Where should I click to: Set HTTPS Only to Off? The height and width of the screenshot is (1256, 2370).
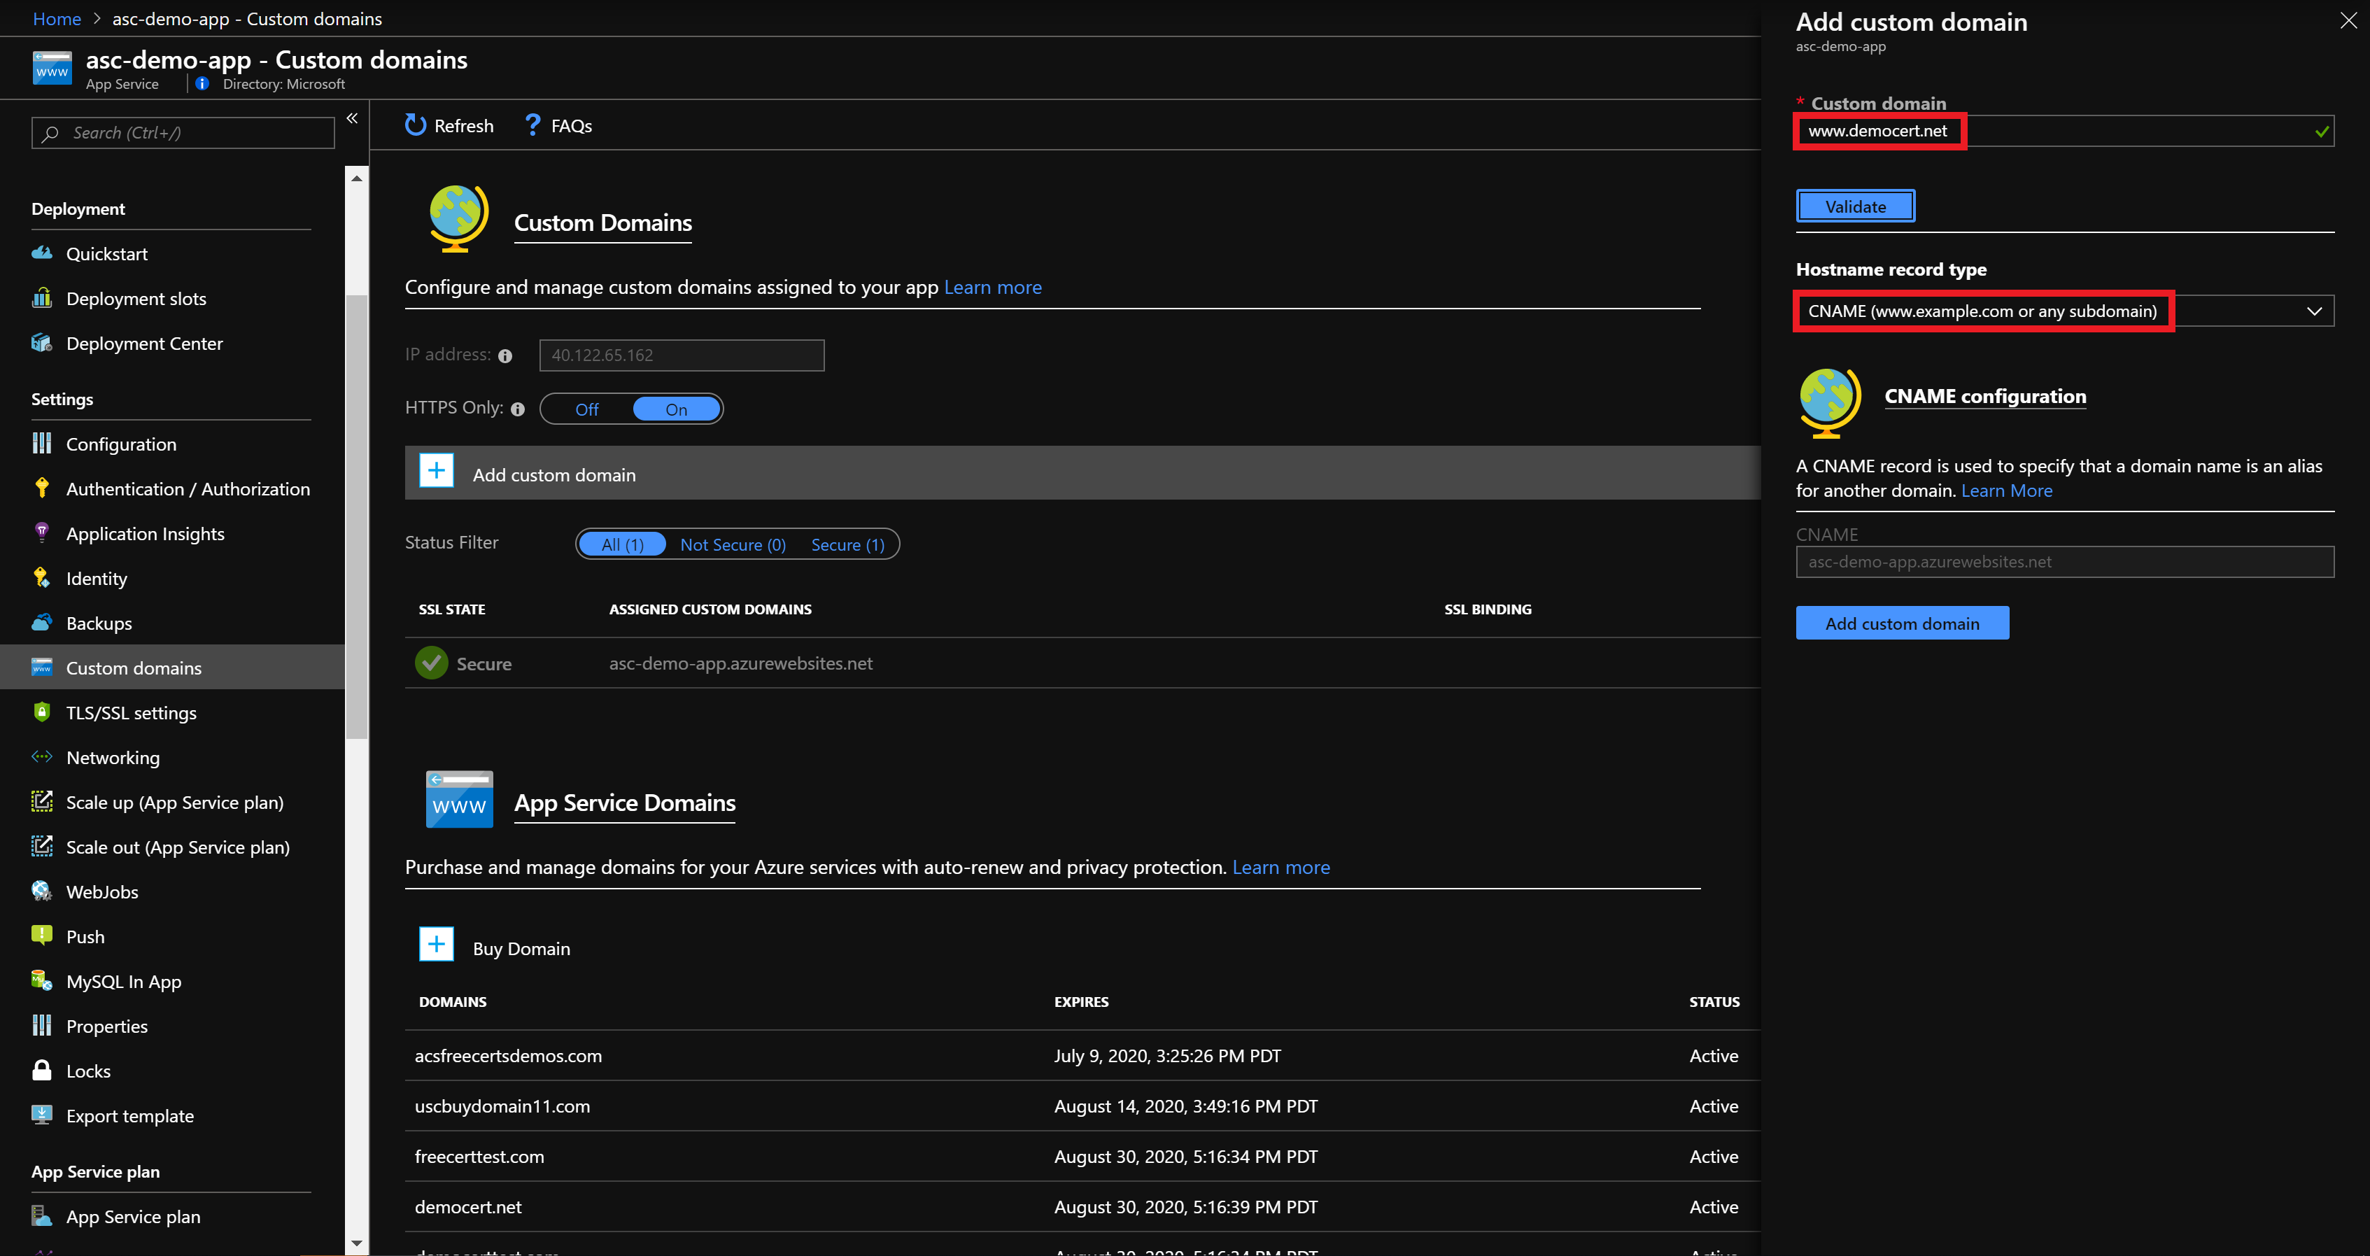(587, 409)
